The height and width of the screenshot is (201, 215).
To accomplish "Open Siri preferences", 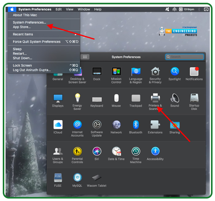I will tap(97, 154).
